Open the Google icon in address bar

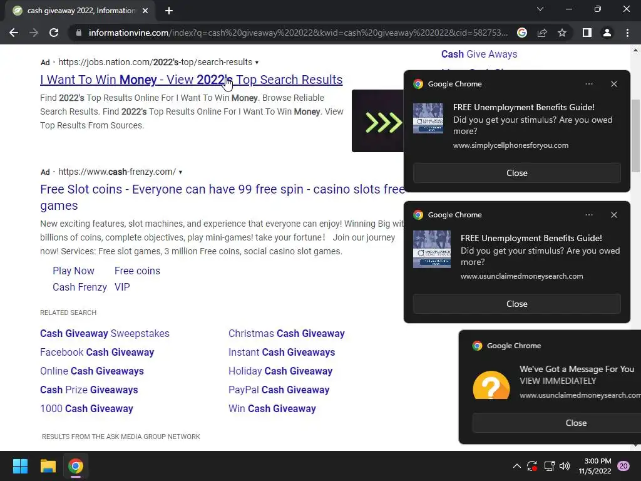(x=522, y=33)
